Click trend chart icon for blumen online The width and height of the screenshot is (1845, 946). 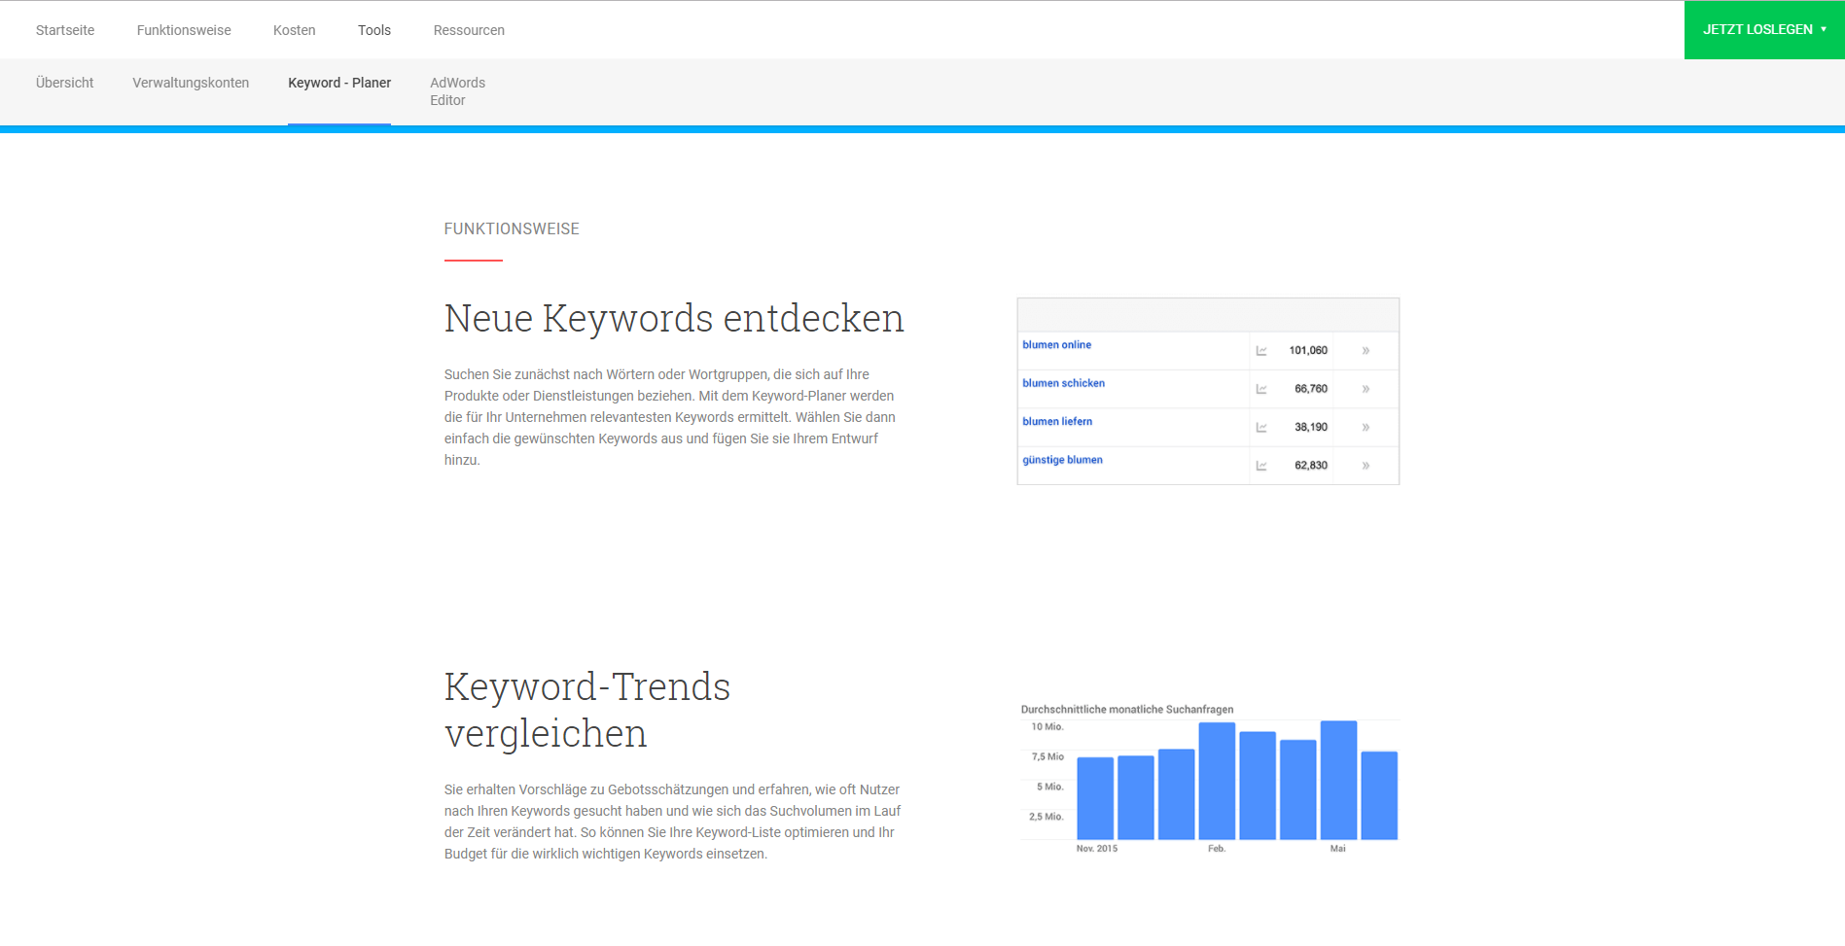coord(1261,351)
